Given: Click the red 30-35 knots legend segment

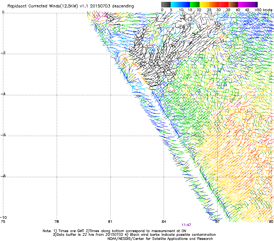Looking at the screenshot, I should pos(224,4).
